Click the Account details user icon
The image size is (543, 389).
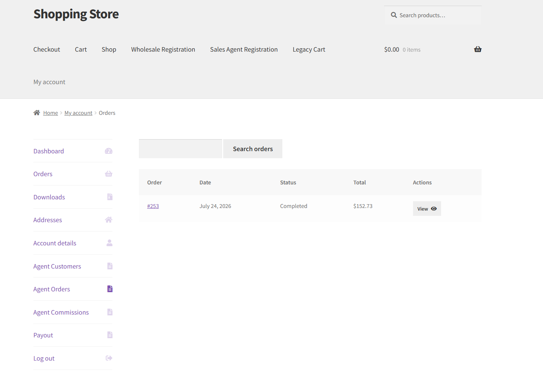coord(109,243)
